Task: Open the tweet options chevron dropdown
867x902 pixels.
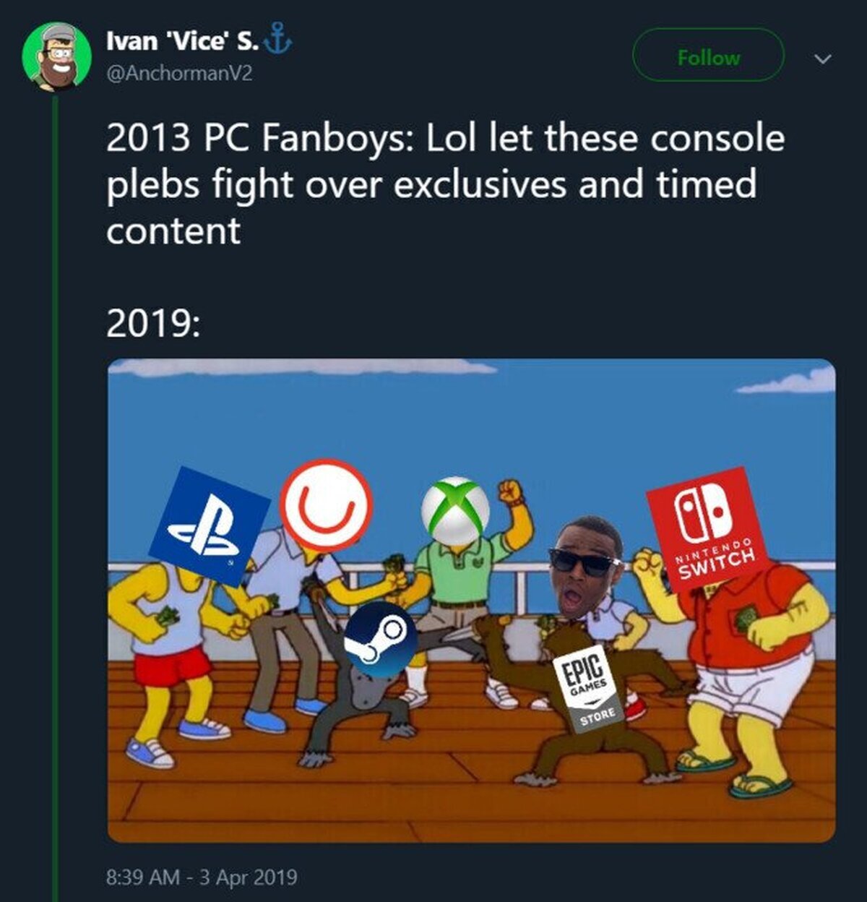Action: 822,59
